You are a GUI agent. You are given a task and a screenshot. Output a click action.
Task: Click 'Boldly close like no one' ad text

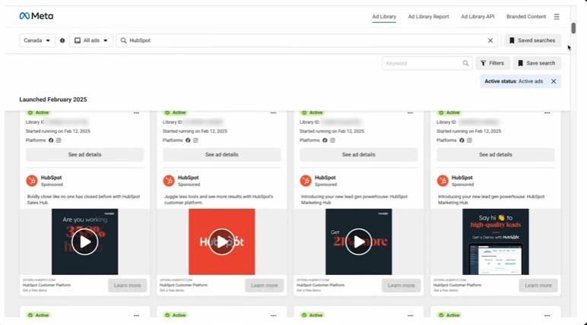[x=84, y=200]
